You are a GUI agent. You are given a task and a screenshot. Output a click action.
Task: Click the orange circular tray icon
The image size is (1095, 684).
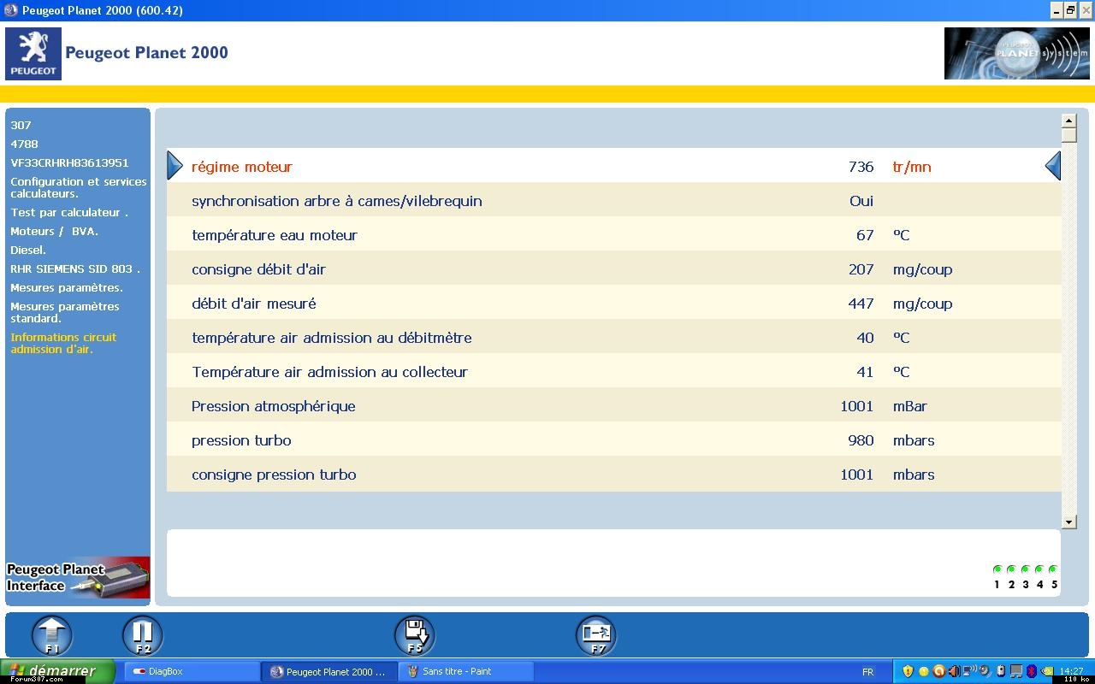click(939, 671)
